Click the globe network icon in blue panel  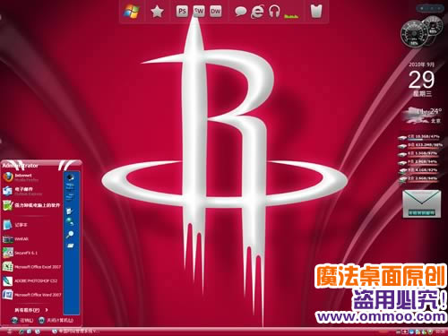(70, 221)
